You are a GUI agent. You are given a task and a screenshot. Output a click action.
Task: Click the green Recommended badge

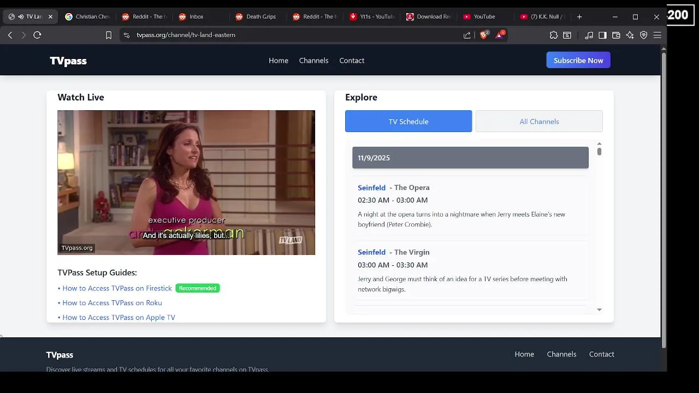point(198,288)
